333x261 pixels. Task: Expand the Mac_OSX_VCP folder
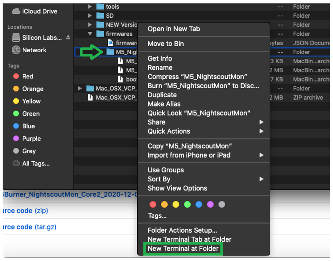[x=80, y=89]
